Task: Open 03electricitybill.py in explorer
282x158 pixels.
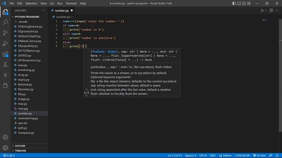Action: tap(29, 36)
